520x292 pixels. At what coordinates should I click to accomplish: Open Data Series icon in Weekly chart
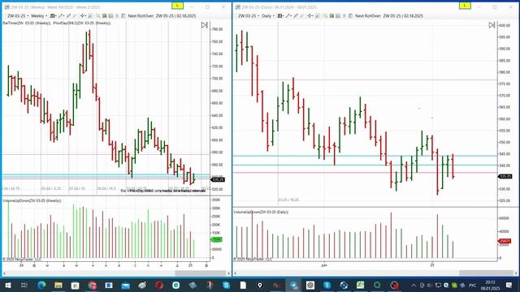pyautogui.click(x=105, y=15)
